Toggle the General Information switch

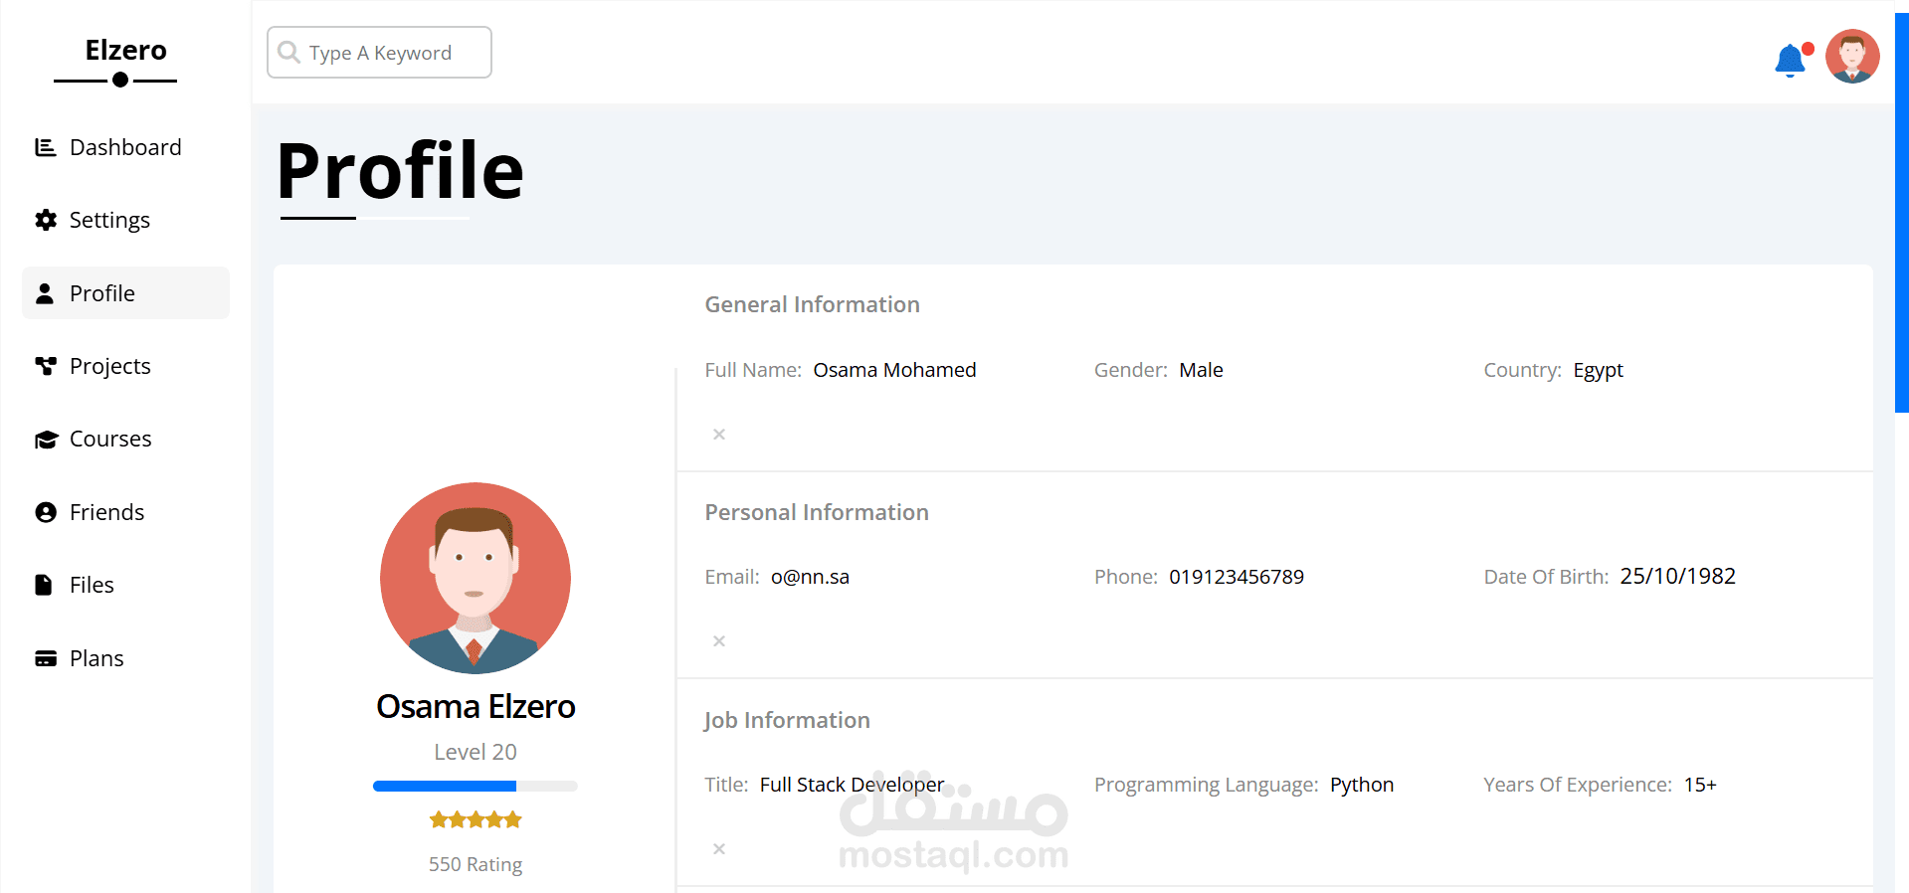pos(719,435)
